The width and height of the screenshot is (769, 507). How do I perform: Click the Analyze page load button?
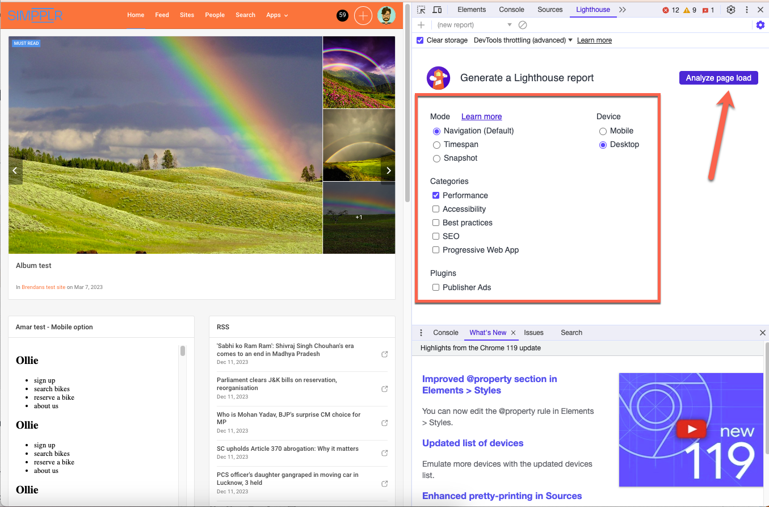(718, 78)
